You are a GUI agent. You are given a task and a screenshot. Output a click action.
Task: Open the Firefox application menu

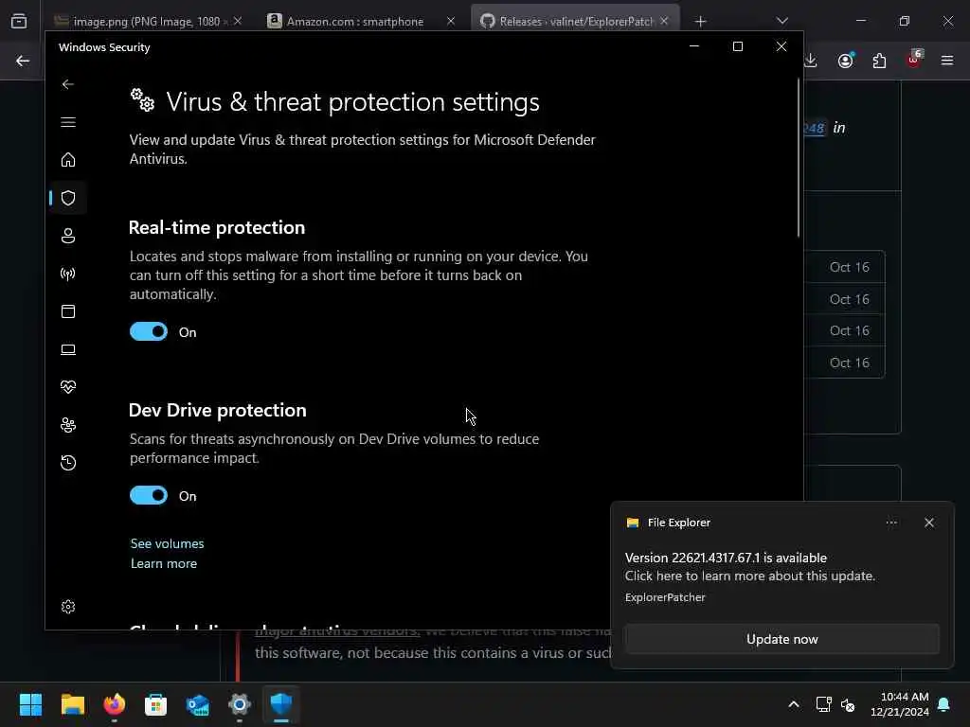(x=947, y=61)
